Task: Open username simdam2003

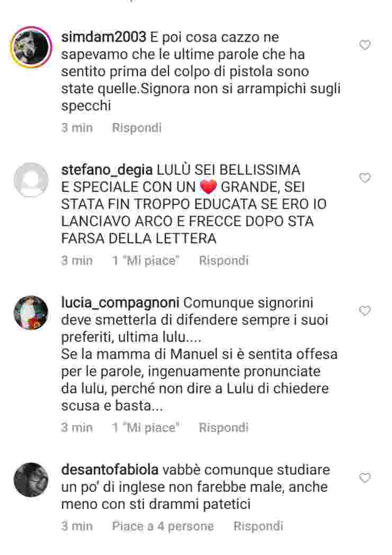Action: (103, 37)
